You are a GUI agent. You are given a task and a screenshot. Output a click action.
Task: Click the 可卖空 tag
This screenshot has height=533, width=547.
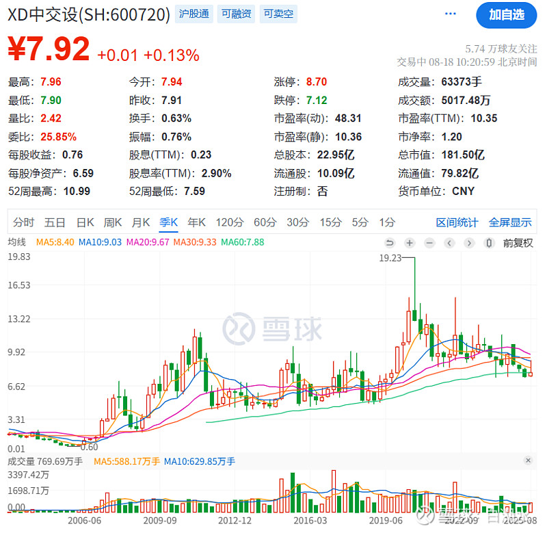278,14
